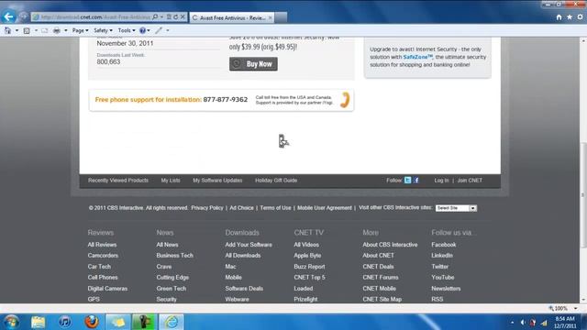Click the page vertical scrollbar thumb
This screenshot has height=330, width=587.
pos(583,195)
